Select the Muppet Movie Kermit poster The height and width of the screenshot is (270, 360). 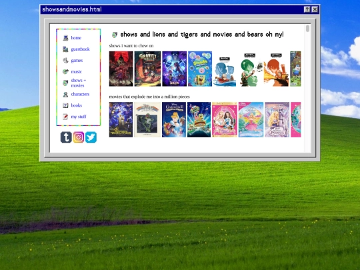click(x=147, y=119)
